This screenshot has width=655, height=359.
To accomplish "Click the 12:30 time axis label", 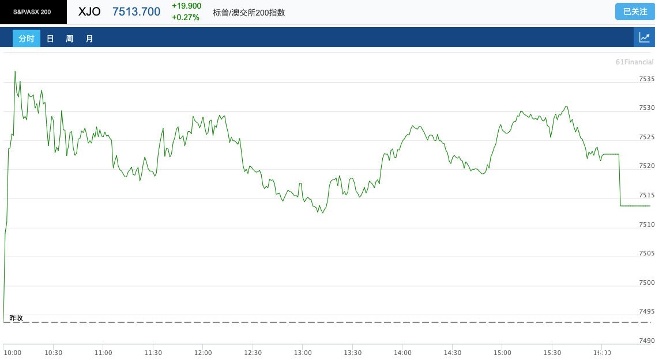I will [253, 353].
